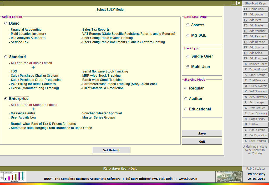Click the F1 Add Account shortcut
Viewport: 269px width, 185px height.
click(x=255, y=14)
